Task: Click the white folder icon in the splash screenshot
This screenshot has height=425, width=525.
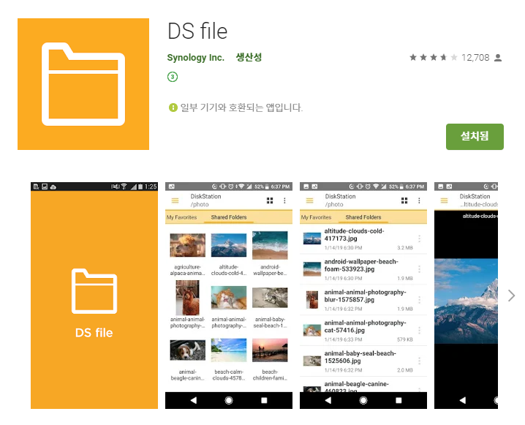Action: click(94, 291)
